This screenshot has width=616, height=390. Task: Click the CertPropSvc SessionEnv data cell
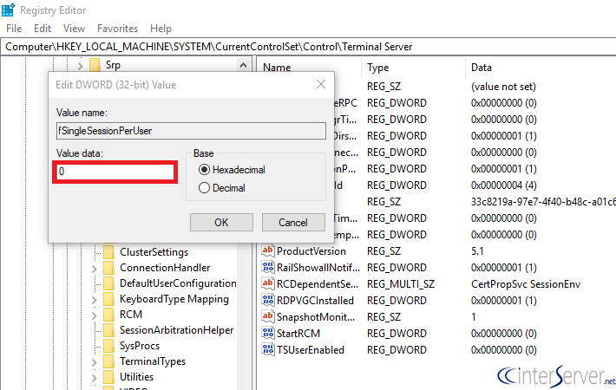[x=526, y=284]
